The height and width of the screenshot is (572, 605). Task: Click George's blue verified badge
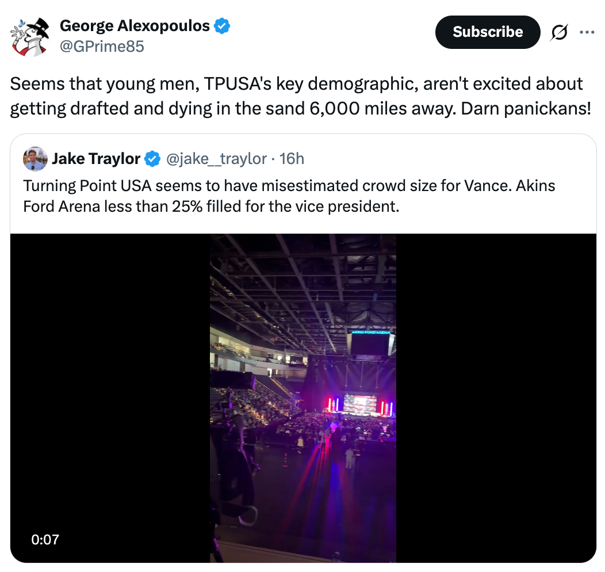click(x=223, y=26)
